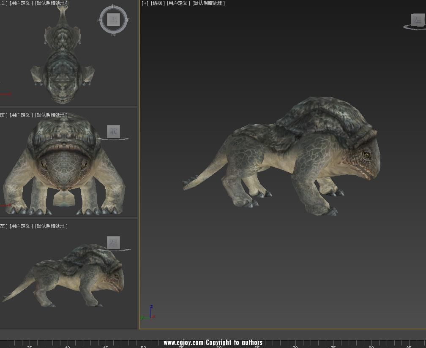Screen dimensions: 426x348
Task: Click the South compass label on ViewCube ring
Action: pos(113,34)
